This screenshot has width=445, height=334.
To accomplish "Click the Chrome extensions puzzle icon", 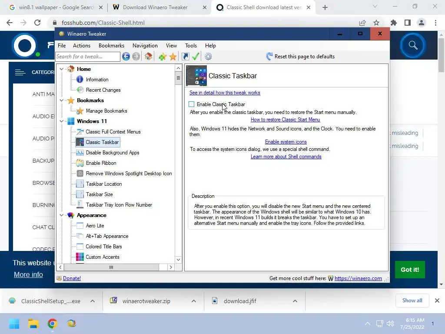I will point(394,23).
